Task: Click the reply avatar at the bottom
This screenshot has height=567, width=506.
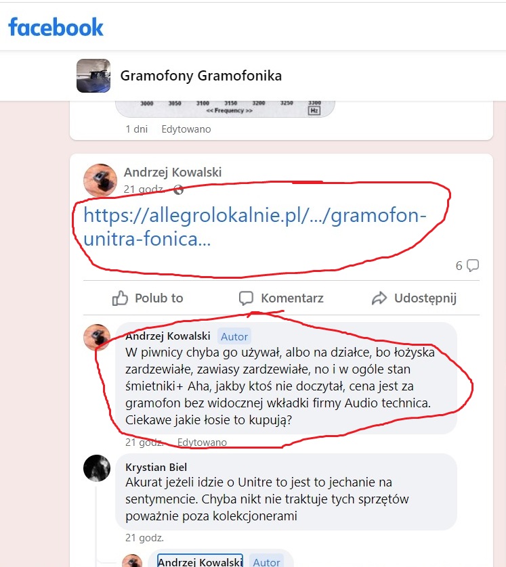Action: click(x=133, y=561)
